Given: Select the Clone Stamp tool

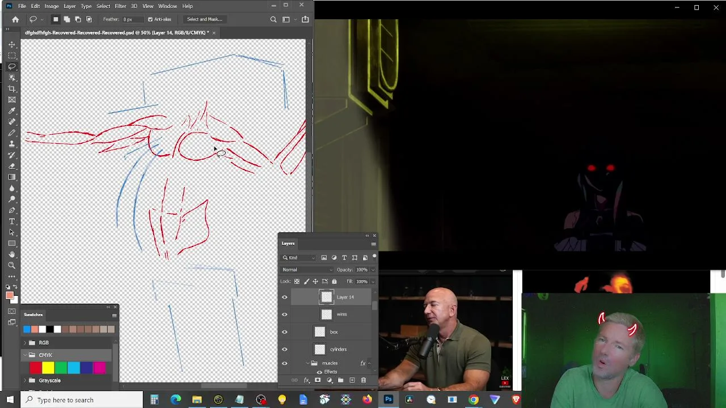Looking at the screenshot, I should [12, 144].
